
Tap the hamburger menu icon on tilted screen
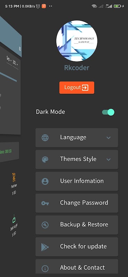(x=20, y=49)
